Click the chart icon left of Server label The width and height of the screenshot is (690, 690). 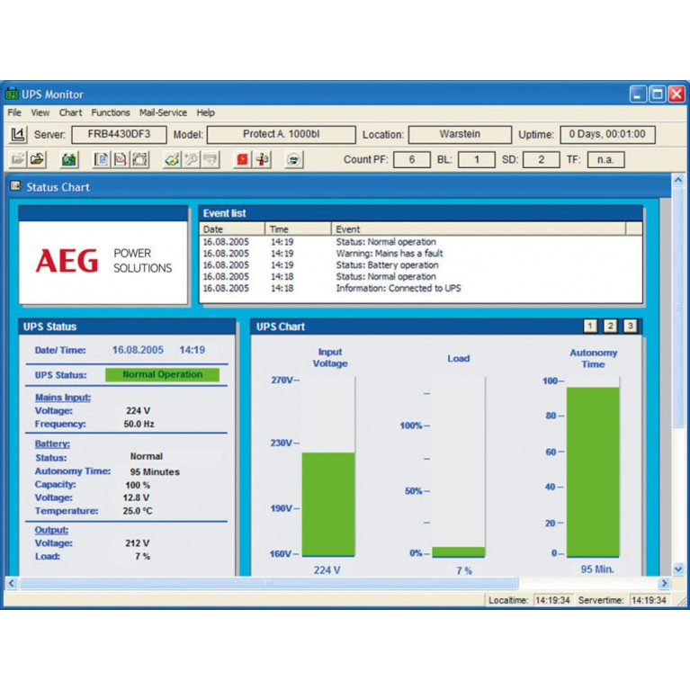pos(17,135)
